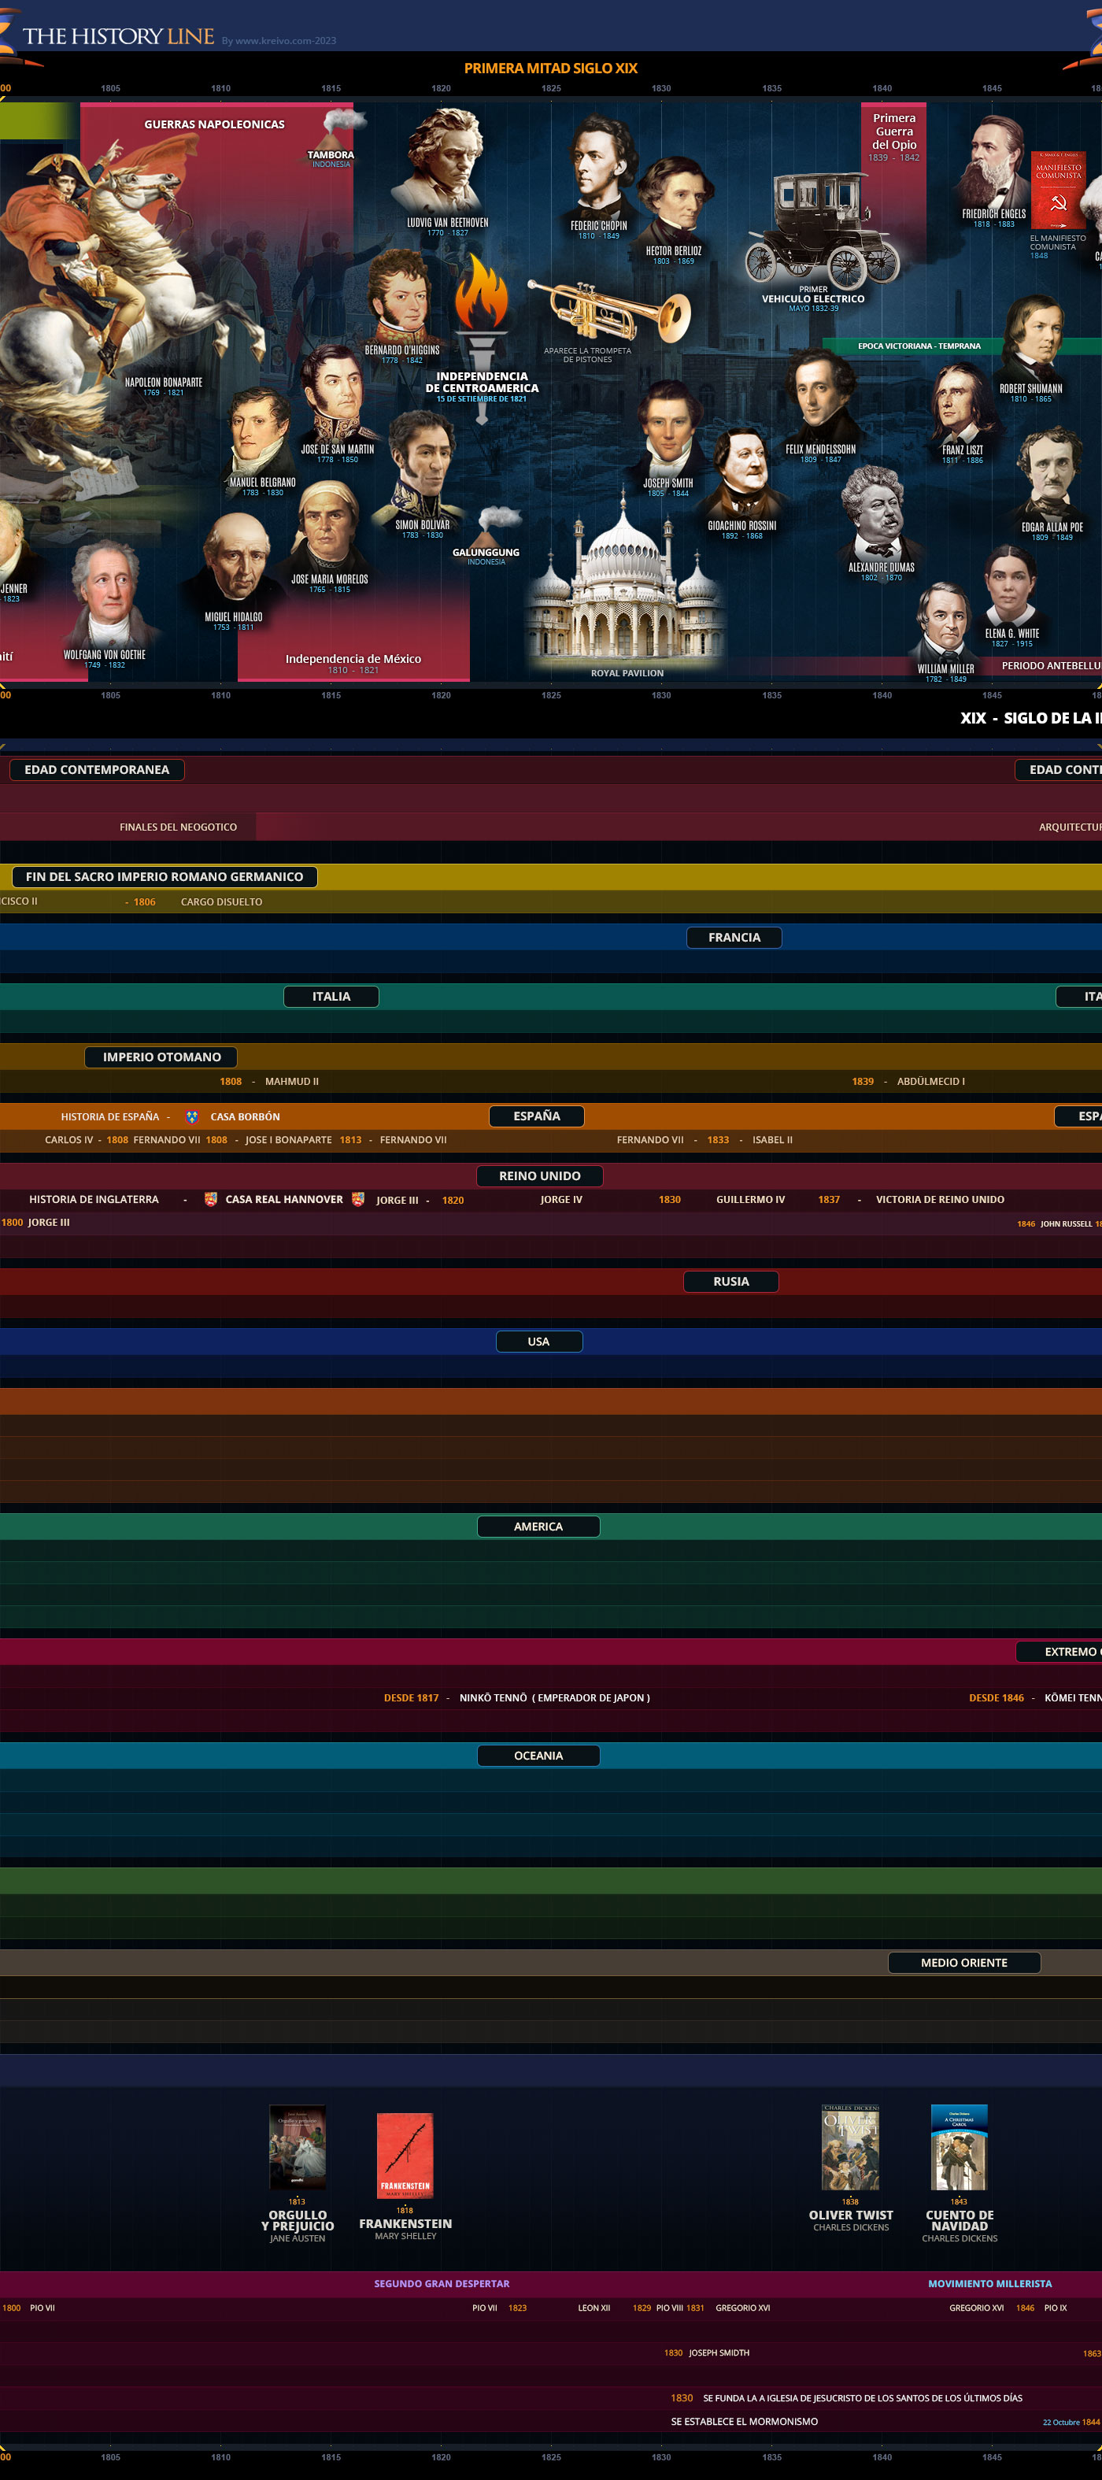Click the Victoria de Reino Unido entry

click(941, 1200)
